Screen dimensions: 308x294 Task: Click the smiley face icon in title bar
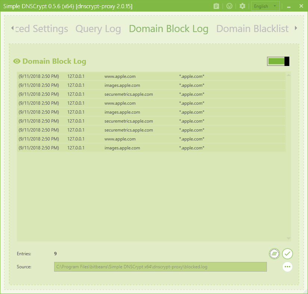(229, 6)
